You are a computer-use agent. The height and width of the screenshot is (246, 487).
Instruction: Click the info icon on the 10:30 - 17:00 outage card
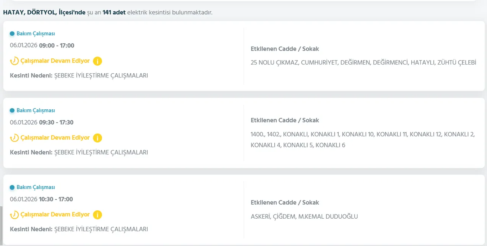pyautogui.click(x=97, y=214)
